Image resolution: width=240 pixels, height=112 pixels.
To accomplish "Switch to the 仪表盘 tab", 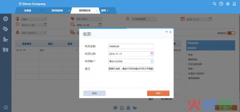I will coord(28,11).
